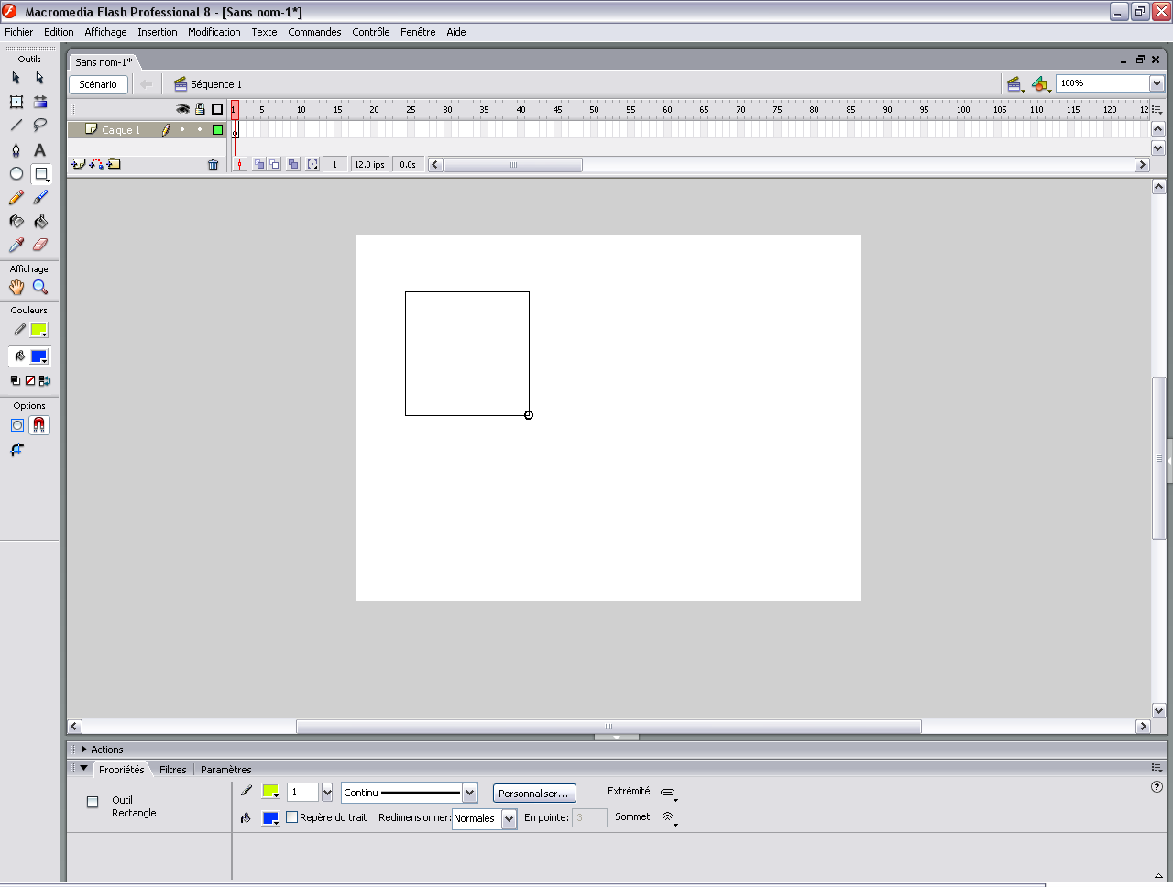Open the zoom percentage dropdown
The width and height of the screenshot is (1173, 887).
[1157, 83]
